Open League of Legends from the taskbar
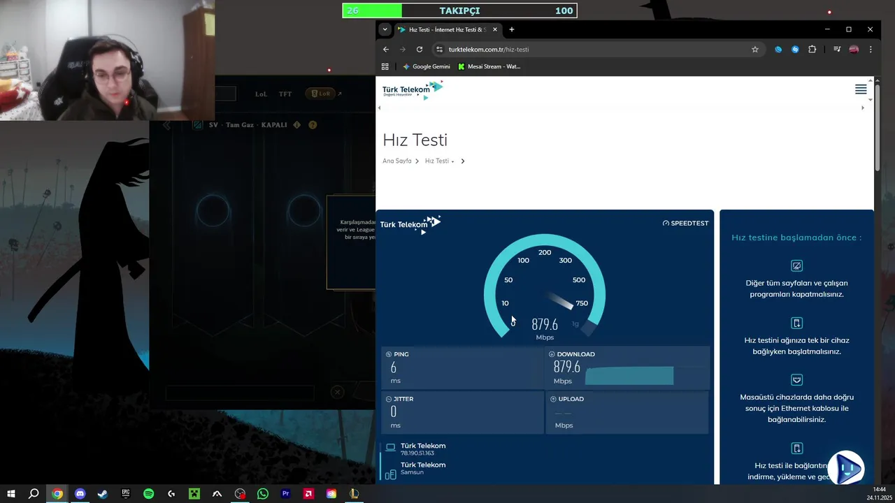Viewport: 895px width, 503px height. pos(355,494)
